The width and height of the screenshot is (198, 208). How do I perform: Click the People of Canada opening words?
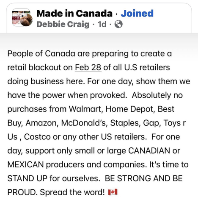41,54
